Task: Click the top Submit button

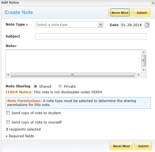Action: [142, 12]
